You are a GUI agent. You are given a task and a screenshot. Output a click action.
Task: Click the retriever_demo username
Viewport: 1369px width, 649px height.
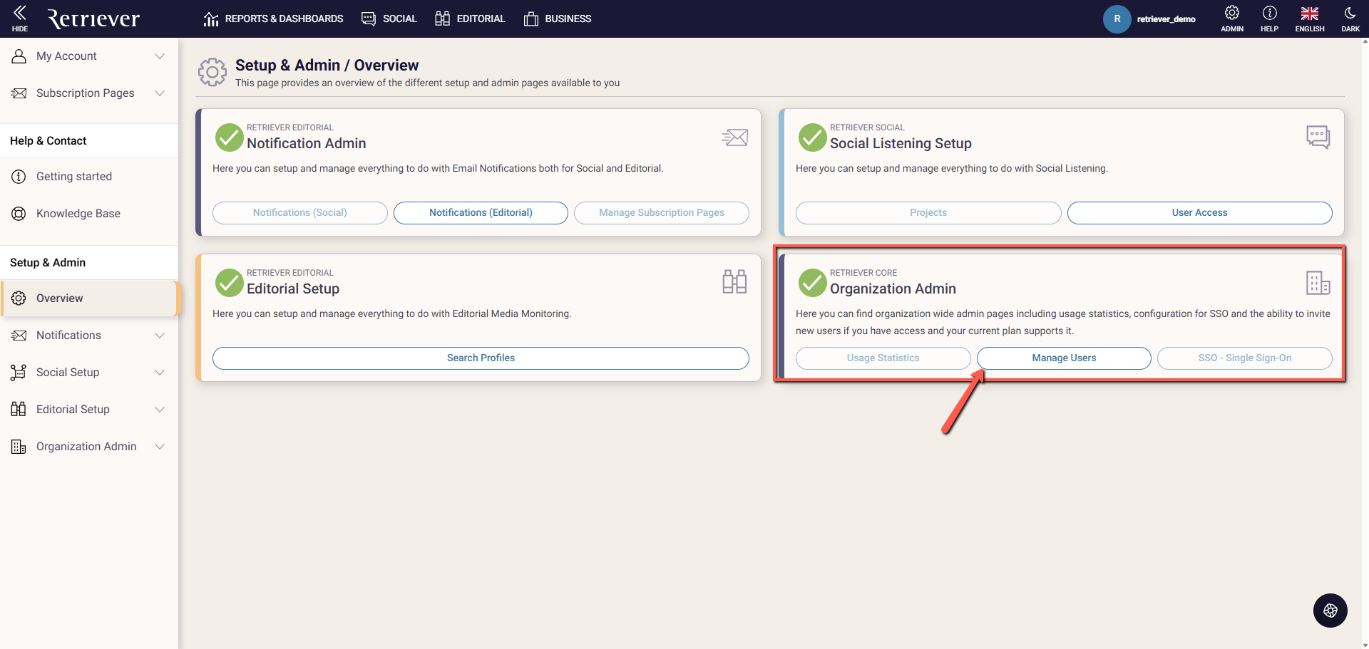(x=1167, y=19)
